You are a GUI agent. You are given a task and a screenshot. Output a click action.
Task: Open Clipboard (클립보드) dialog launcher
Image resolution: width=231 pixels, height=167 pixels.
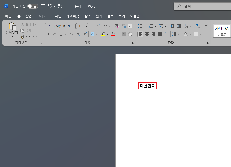[41, 43]
